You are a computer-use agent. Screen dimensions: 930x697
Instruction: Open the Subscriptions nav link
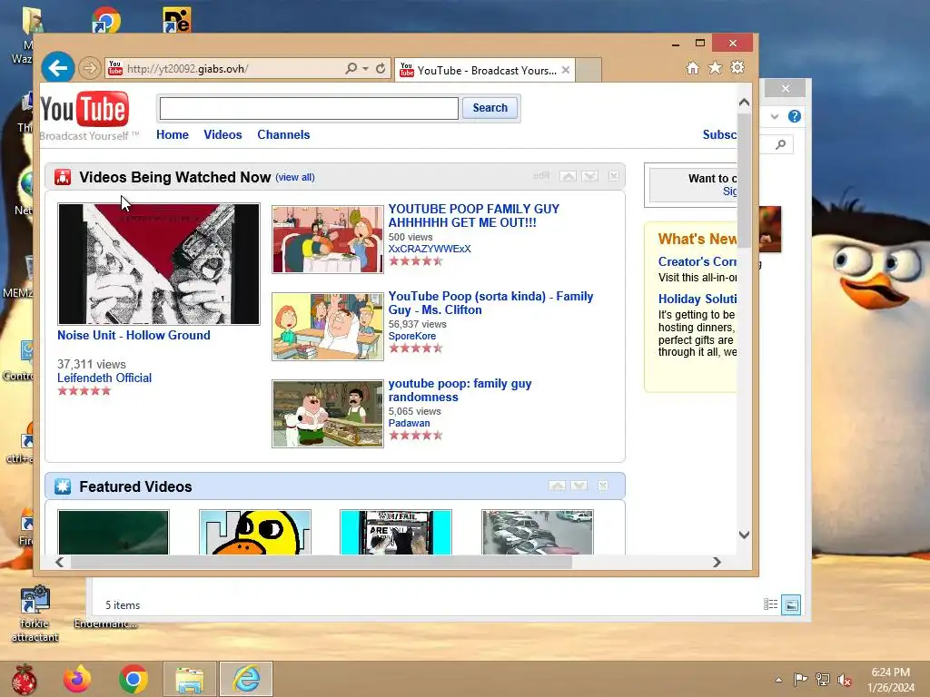coord(719,134)
